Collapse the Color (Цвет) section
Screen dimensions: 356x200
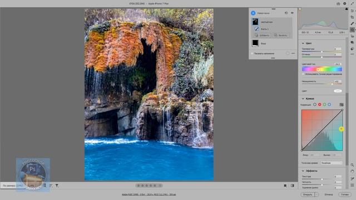(x=303, y=43)
